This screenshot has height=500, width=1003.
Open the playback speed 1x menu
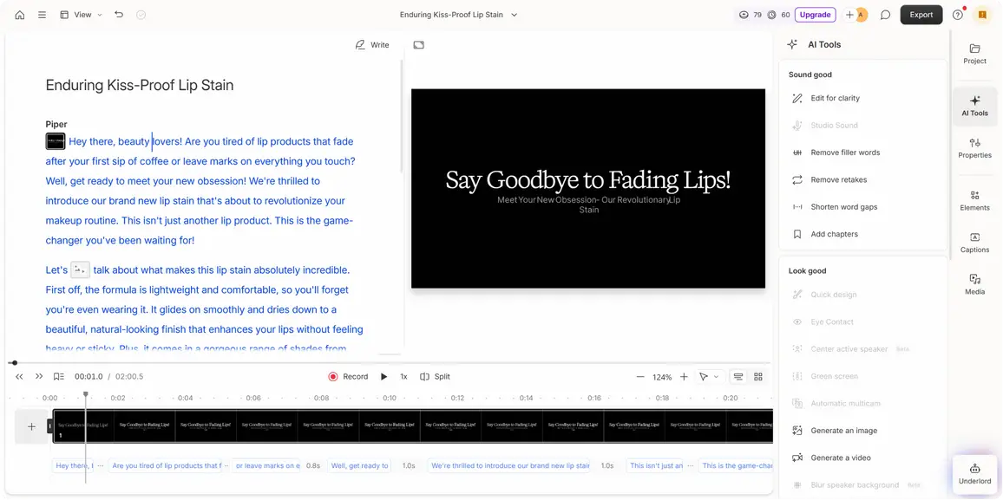[x=403, y=377]
